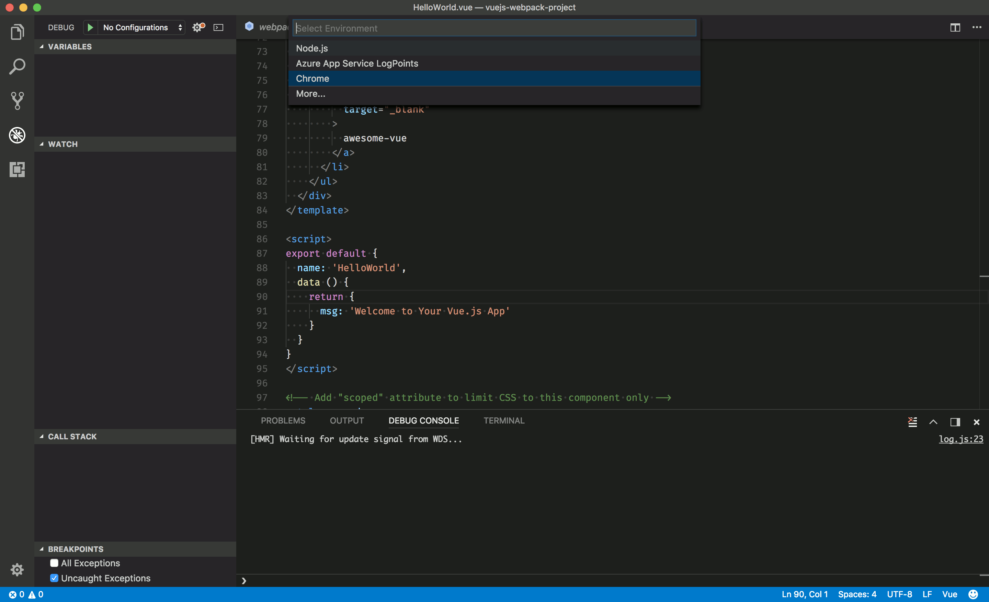The image size is (989, 602).
Task: Open the Source Control view icon
Action: 17,101
